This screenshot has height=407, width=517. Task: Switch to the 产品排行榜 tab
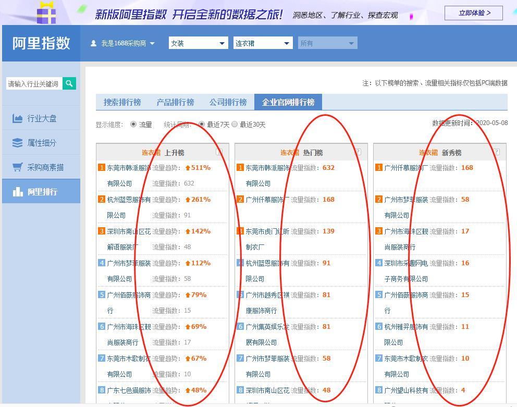pyautogui.click(x=175, y=102)
